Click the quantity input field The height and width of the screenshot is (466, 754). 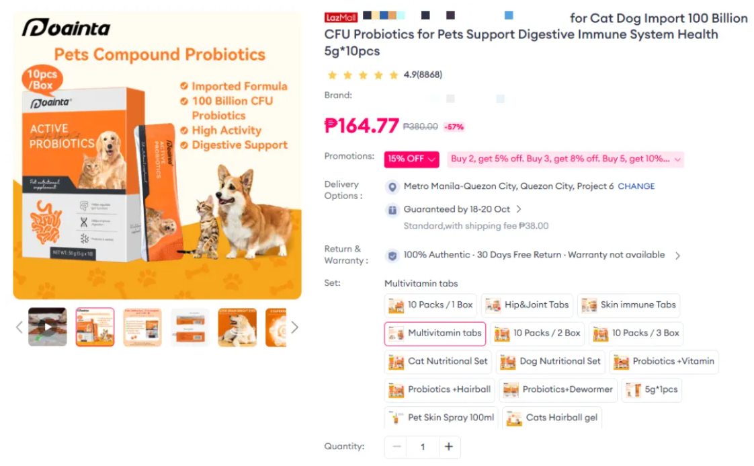[423, 446]
